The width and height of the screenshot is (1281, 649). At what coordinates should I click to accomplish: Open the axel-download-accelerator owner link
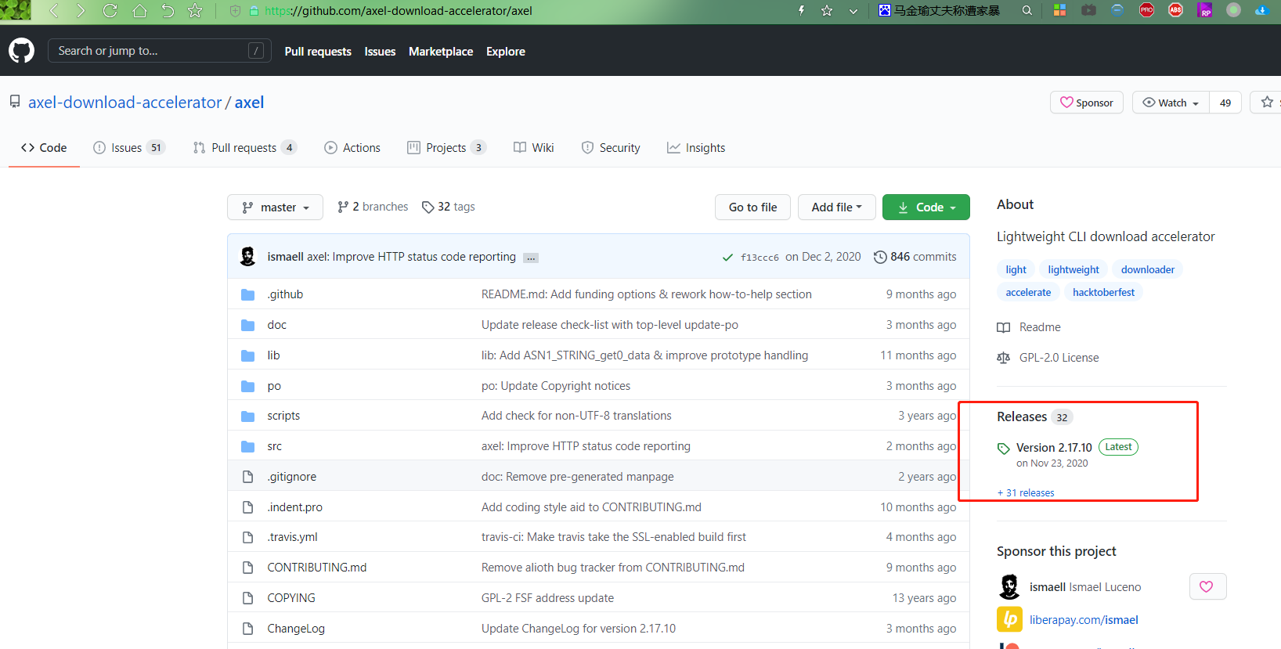(125, 103)
